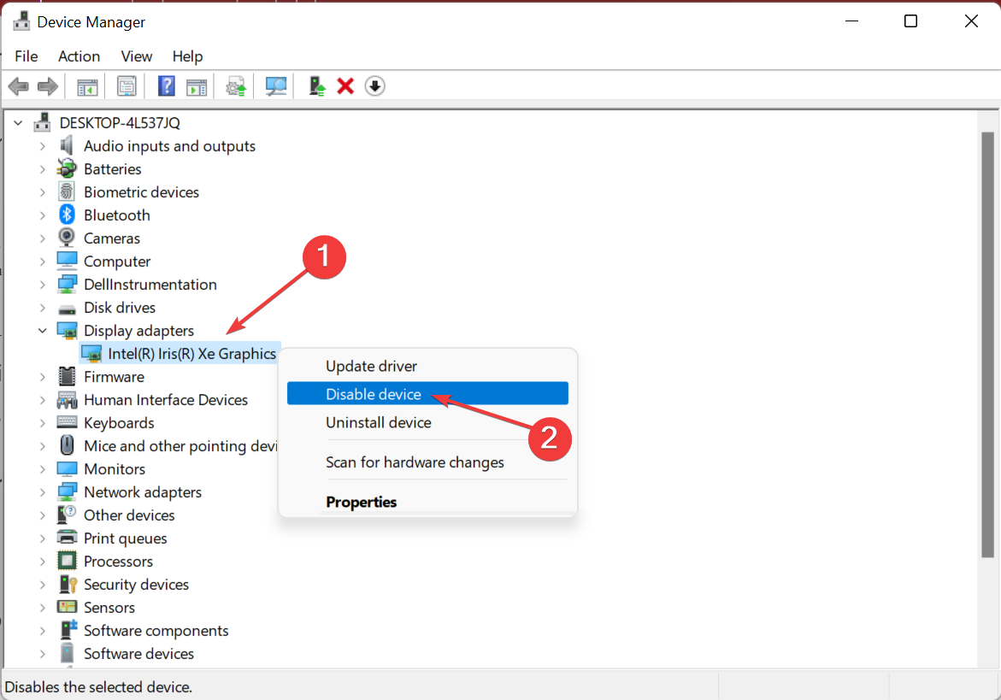Click the Mice pointing devices icon

click(x=67, y=445)
